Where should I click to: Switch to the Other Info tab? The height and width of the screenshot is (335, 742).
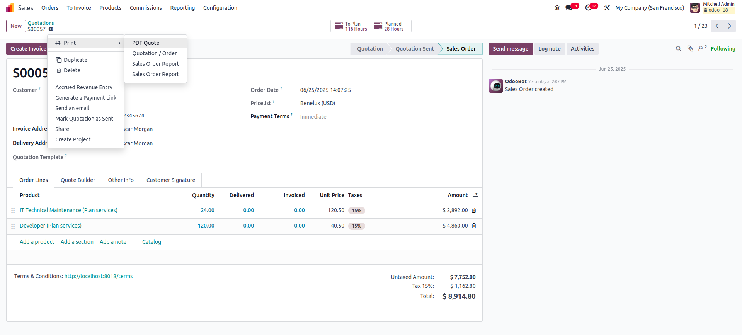click(121, 180)
